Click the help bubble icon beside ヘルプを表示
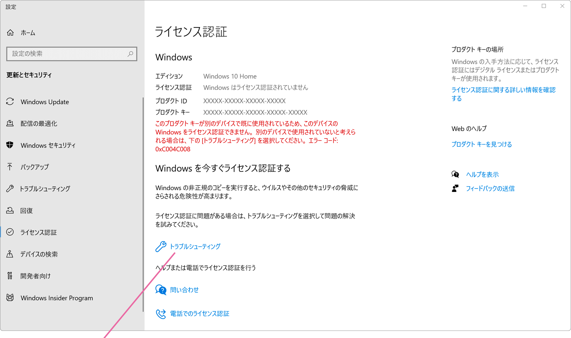This screenshot has height=338, width=571. tap(455, 174)
